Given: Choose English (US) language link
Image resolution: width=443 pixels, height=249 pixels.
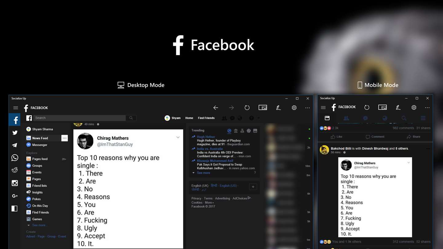Looking at the screenshot, I should tap(228, 186).
